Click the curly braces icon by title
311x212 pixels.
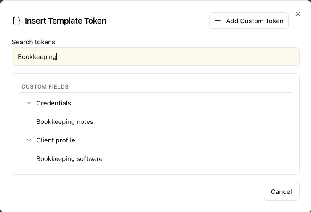coord(16,21)
